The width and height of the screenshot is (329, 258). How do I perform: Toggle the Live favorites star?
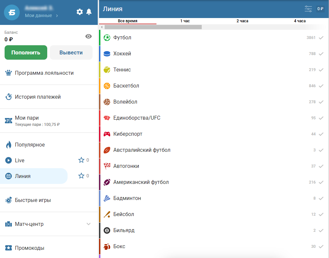[81, 160]
